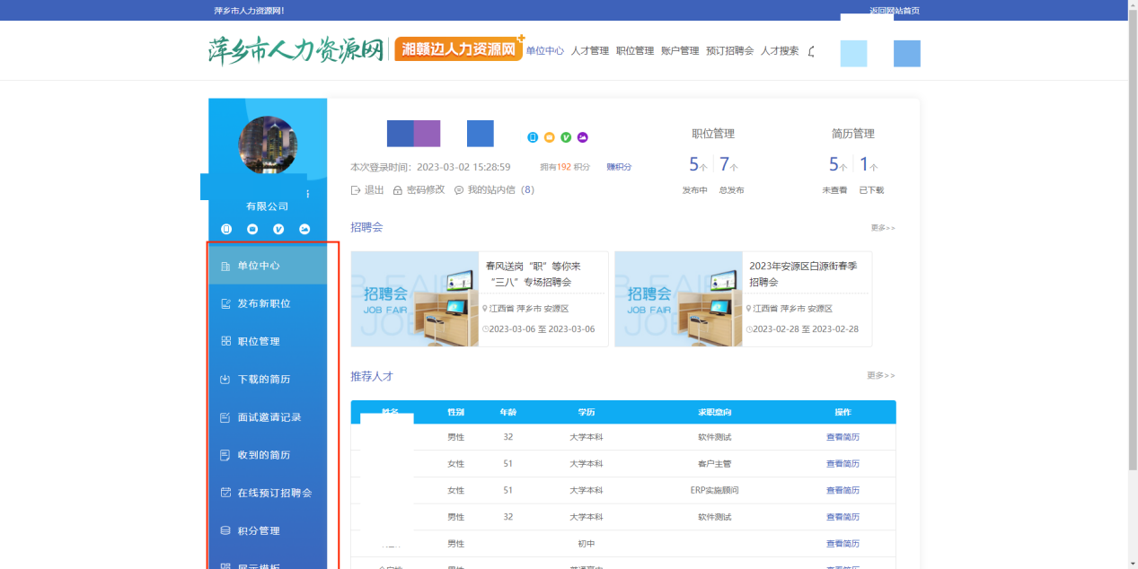Click the phone verification icon under the company name
This screenshot has height=569, width=1138.
coord(226,229)
